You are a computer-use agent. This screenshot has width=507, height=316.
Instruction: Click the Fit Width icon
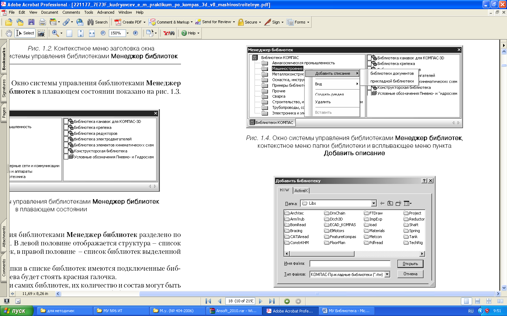pos(92,33)
